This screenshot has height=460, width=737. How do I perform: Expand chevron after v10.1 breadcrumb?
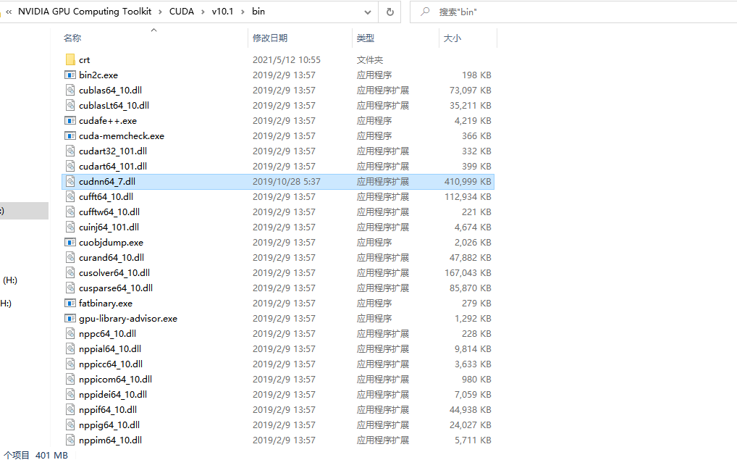point(243,12)
